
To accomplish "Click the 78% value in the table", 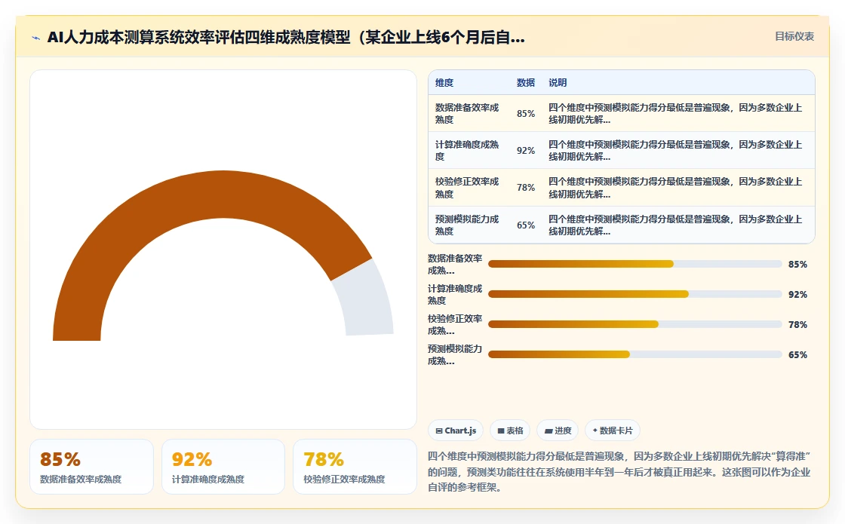I will coord(526,188).
